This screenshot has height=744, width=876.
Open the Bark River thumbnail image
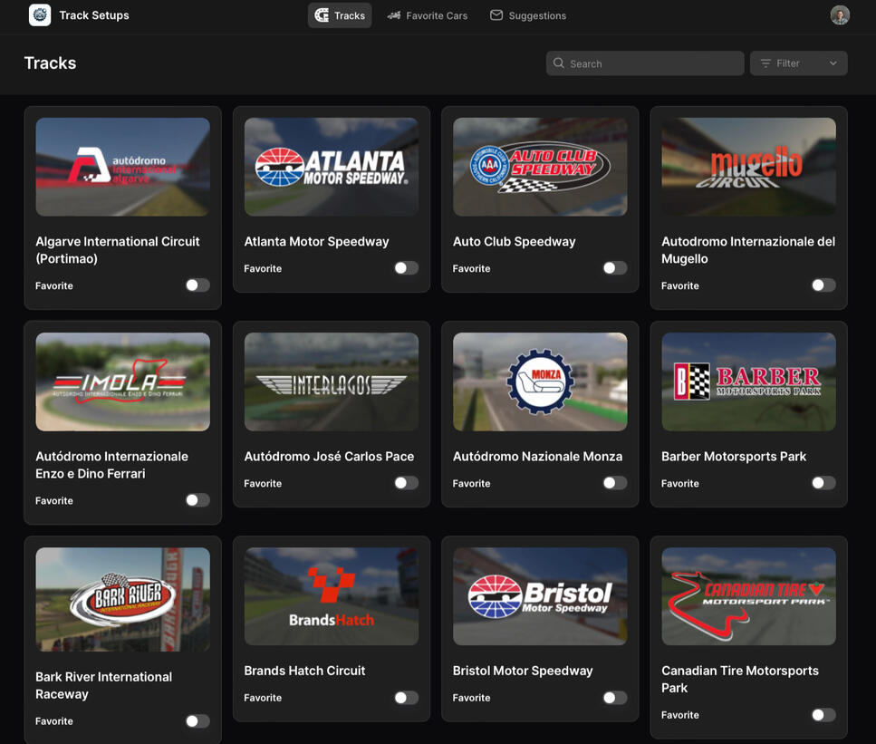[x=123, y=599]
